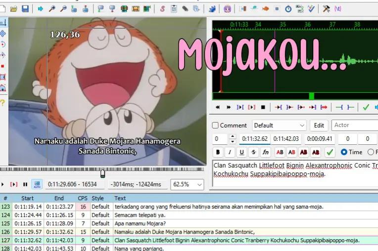Set shadow color with the fourth AB button

316,152
